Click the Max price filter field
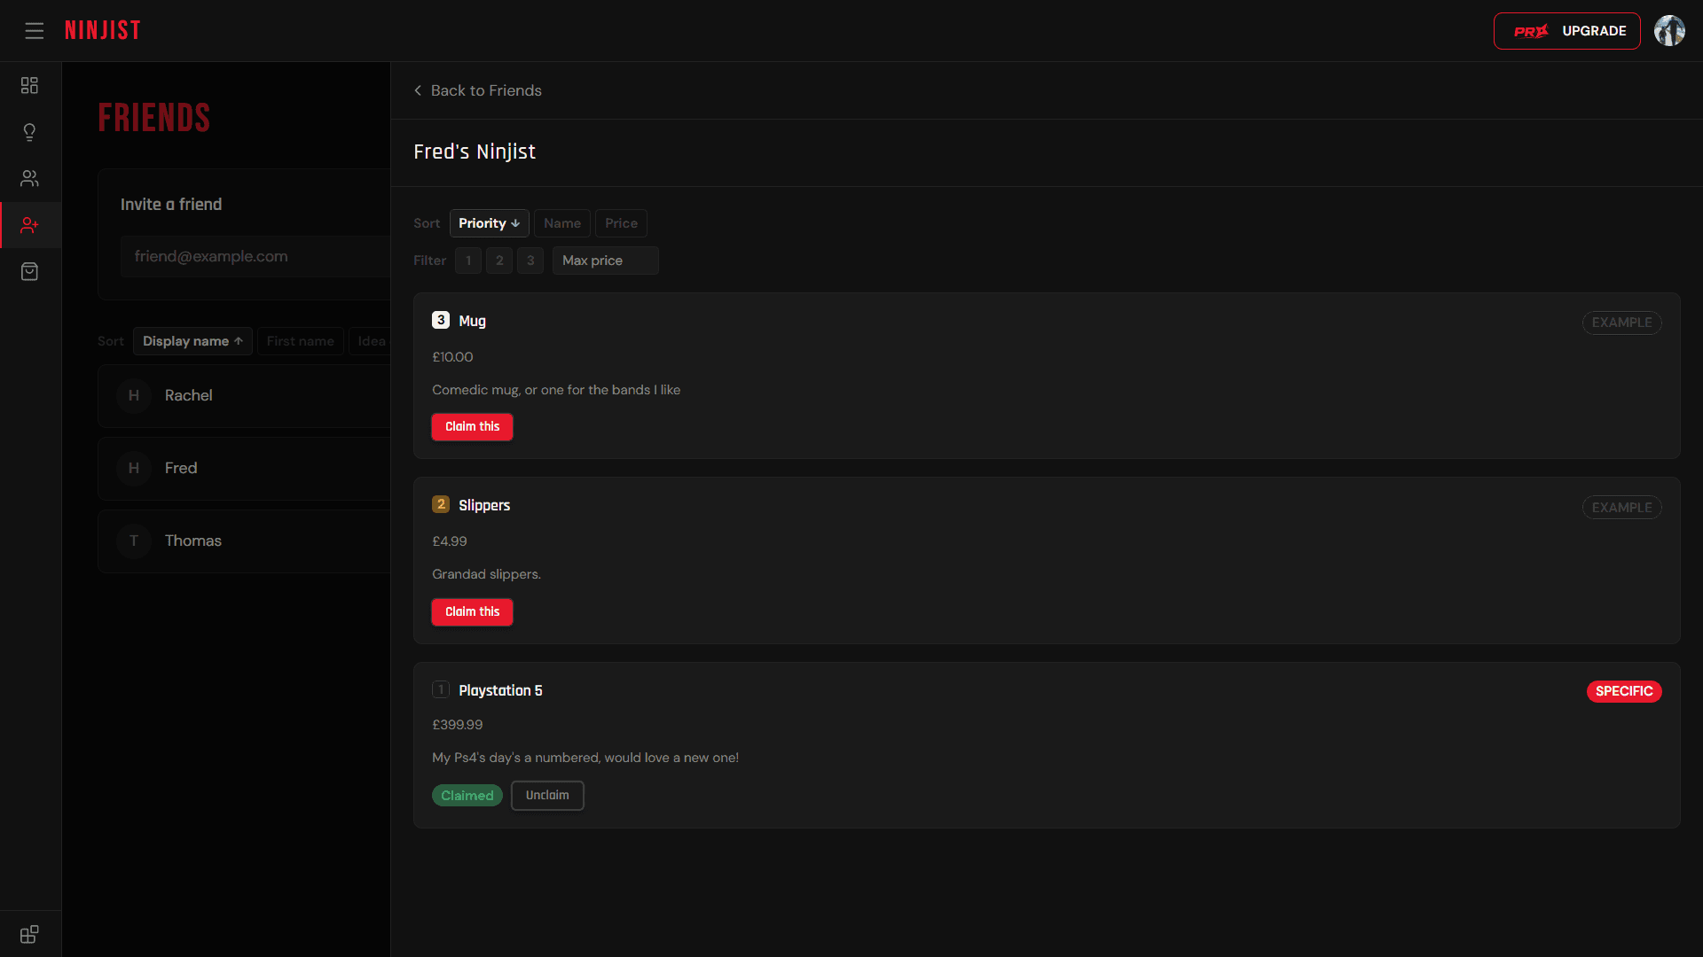 click(605, 261)
